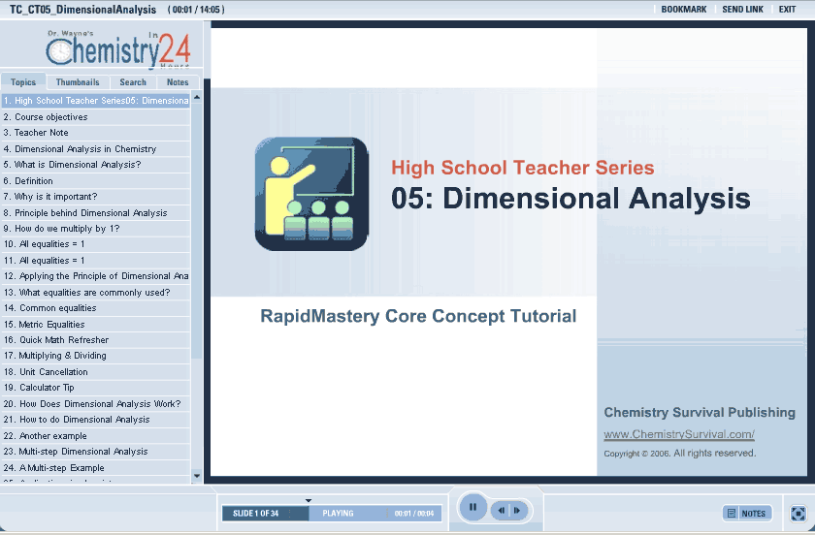Switch to the Search tab
The width and height of the screenshot is (815, 535).
[133, 82]
